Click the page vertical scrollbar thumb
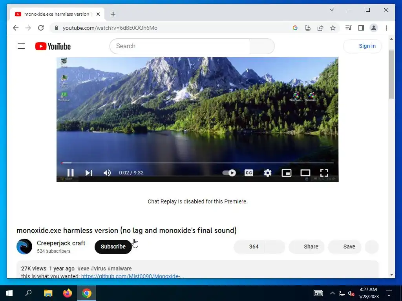 391,74
